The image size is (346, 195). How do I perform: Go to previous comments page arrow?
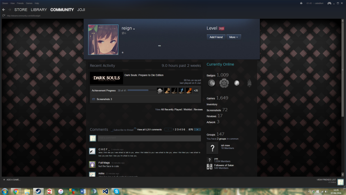click(168, 130)
